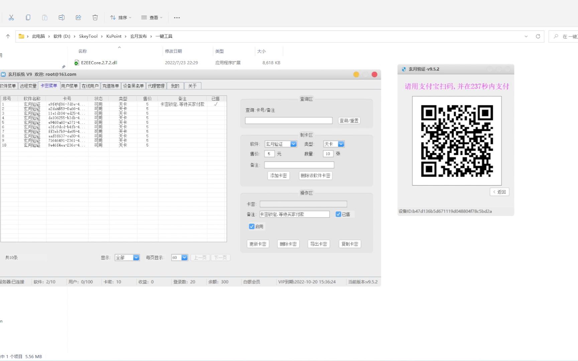The image size is (578, 361).
Task: Click the 卡号 column header
Action: (x=67, y=99)
